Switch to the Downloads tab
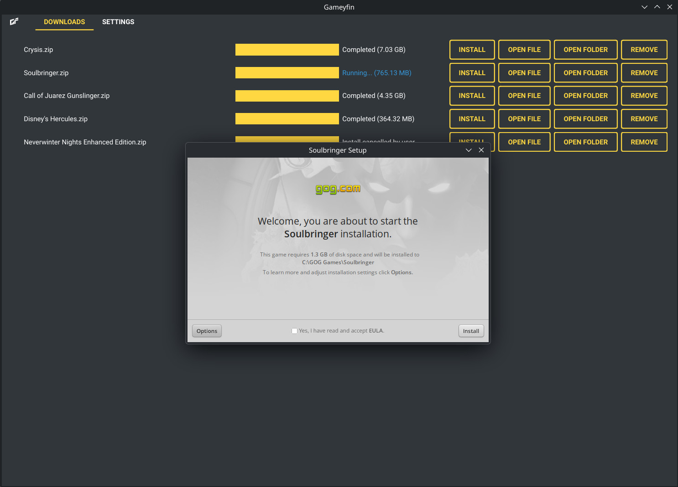 coord(64,22)
